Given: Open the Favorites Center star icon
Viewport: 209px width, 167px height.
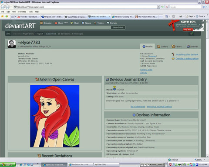Looking at the screenshot, I should tap(2, 17).
